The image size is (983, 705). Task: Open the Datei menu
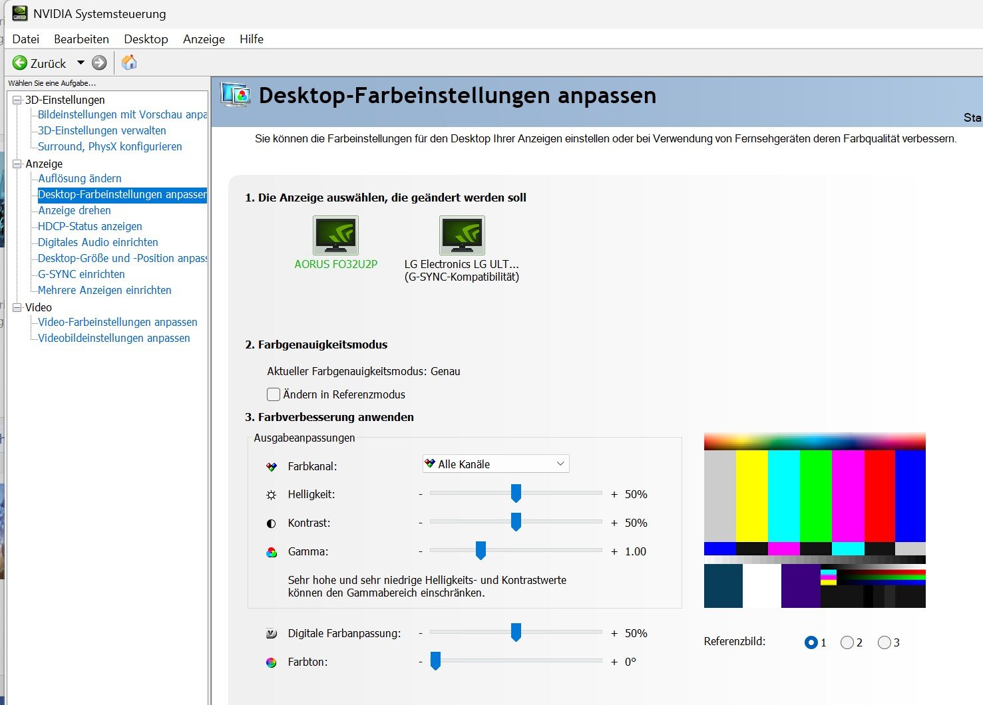point(25,39)
